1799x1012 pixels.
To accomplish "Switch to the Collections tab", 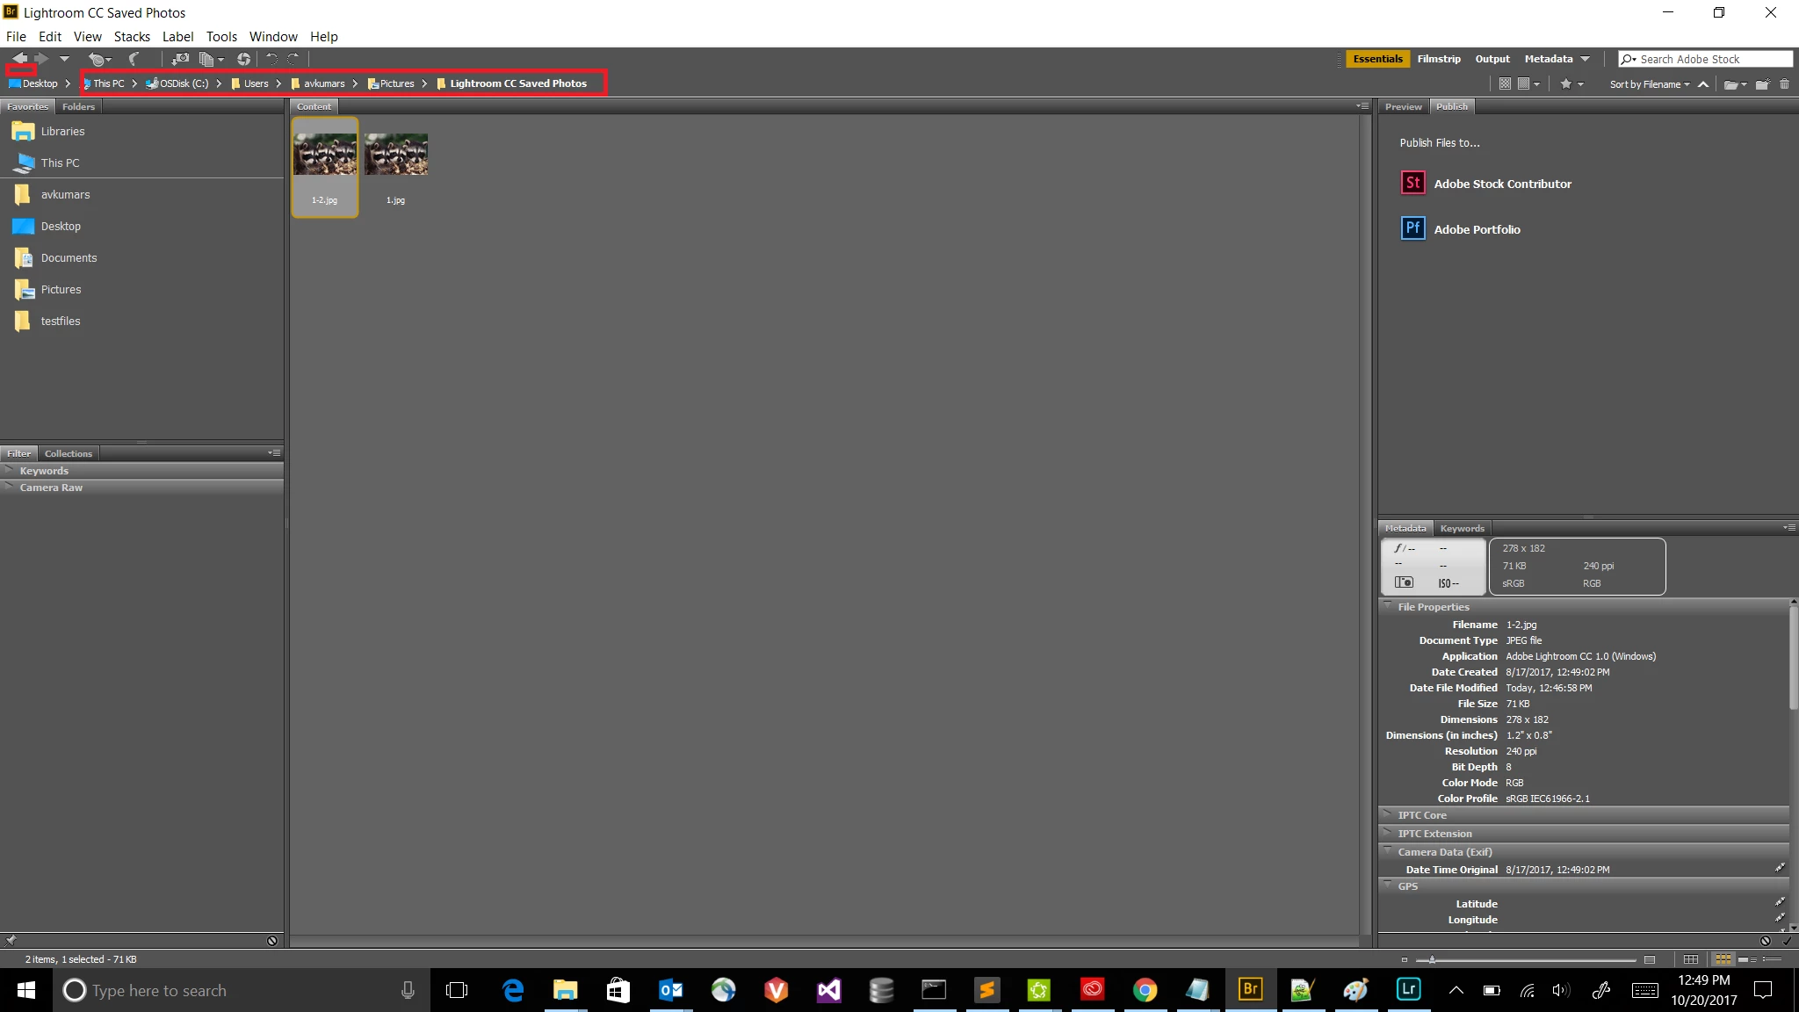I will point(68,453).
